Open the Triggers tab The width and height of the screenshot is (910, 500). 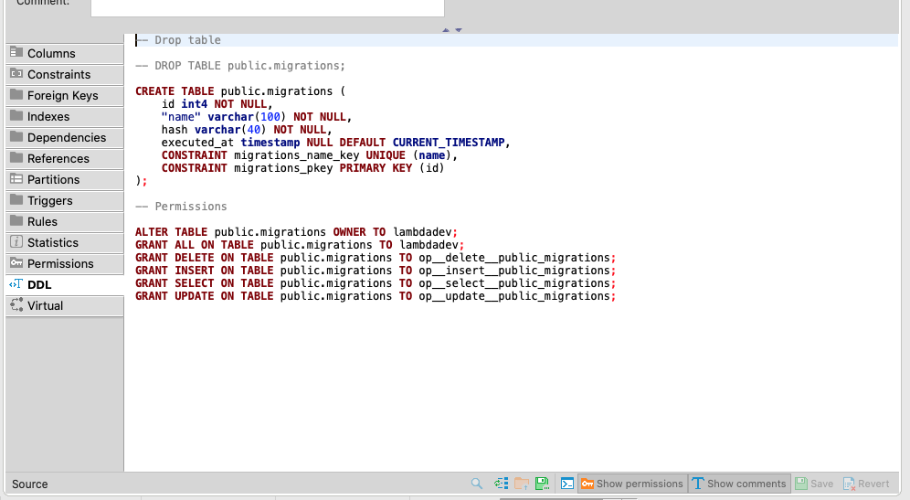coord(65,200)
